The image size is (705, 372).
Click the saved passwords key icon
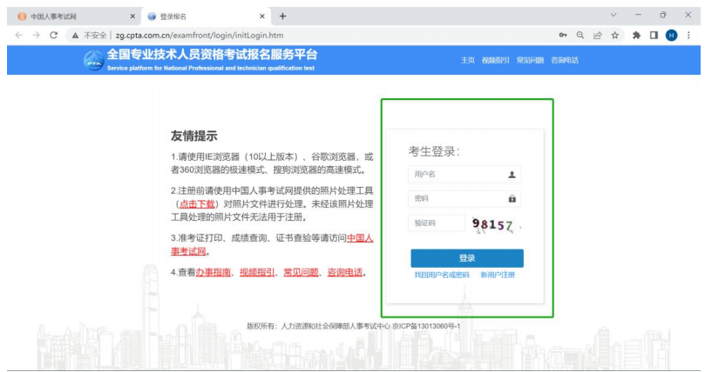(x=563, y=35)
